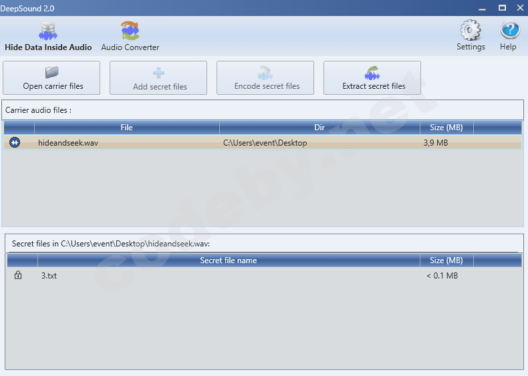Close the DeepSound window

click(520, 8)
